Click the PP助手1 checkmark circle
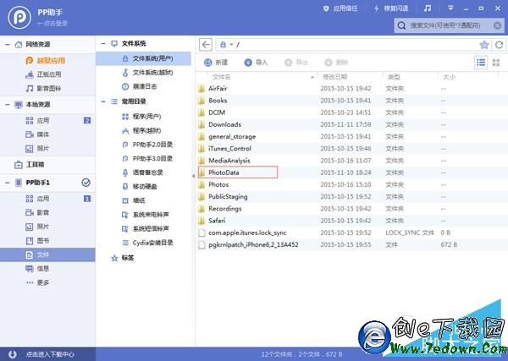This screenshot has width=508, height=361. pyautogui.click(x=86, y=183)
